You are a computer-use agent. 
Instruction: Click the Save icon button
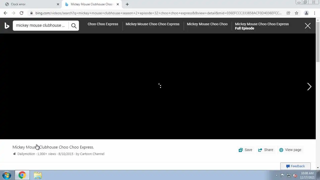(245, 150)
